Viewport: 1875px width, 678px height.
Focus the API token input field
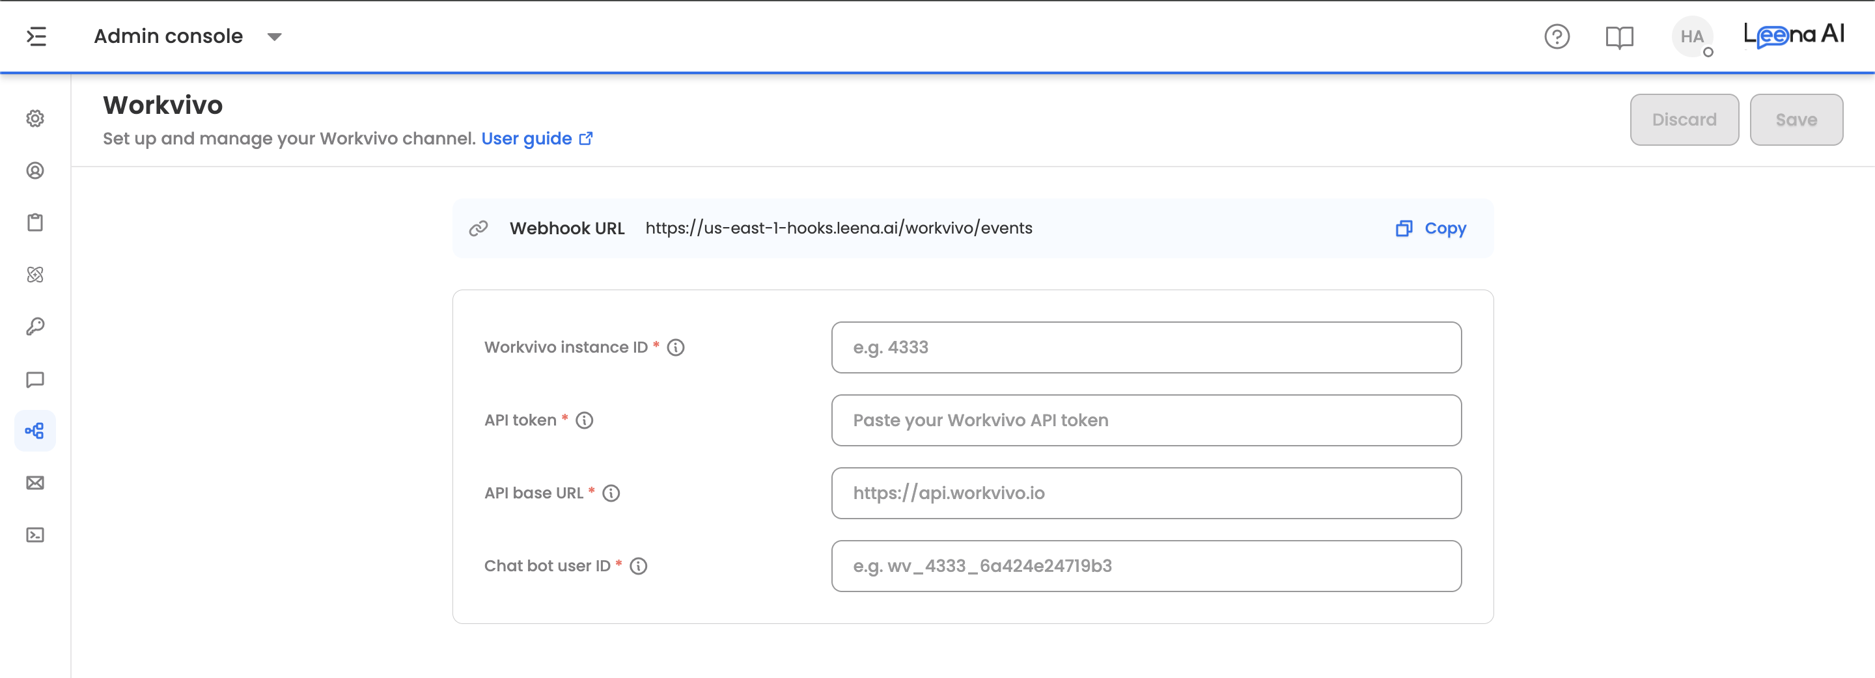(1146, 420)
